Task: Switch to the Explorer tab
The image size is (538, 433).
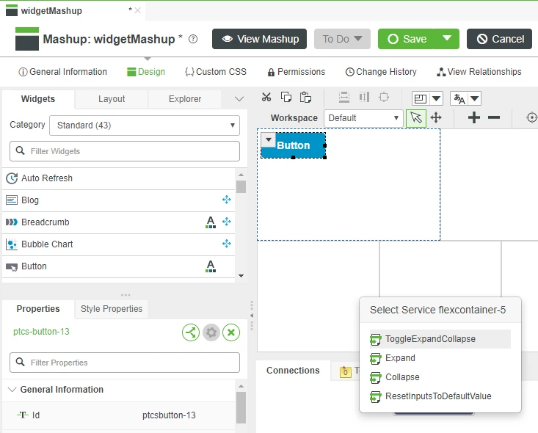Action: coord(185,99)
